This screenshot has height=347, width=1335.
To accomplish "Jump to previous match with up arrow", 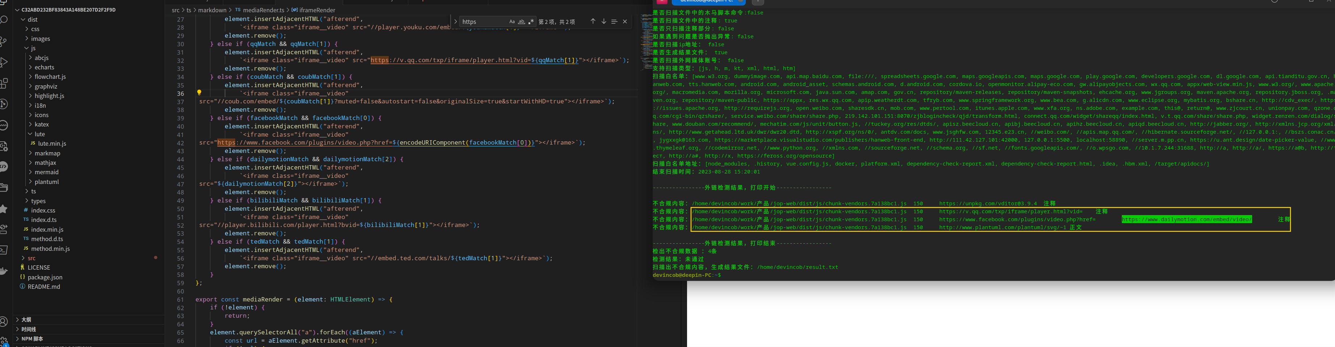I will click(x=593, y=21).
